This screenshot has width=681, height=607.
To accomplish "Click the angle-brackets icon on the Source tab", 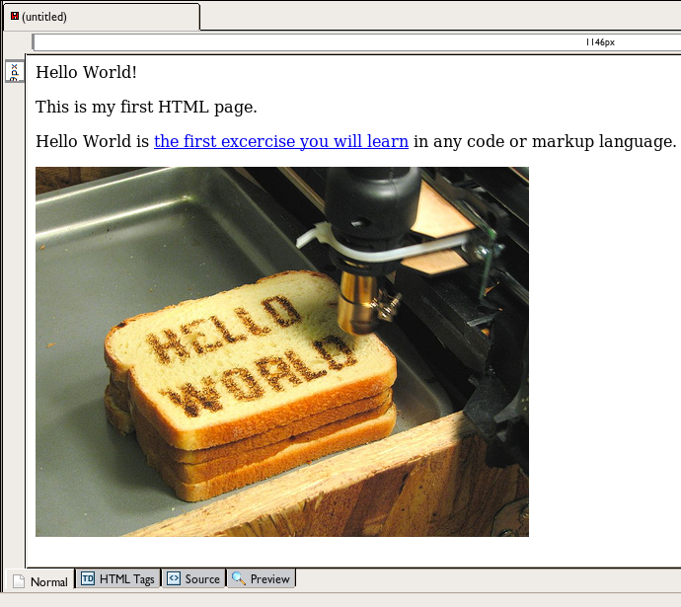I will [174, 579].
